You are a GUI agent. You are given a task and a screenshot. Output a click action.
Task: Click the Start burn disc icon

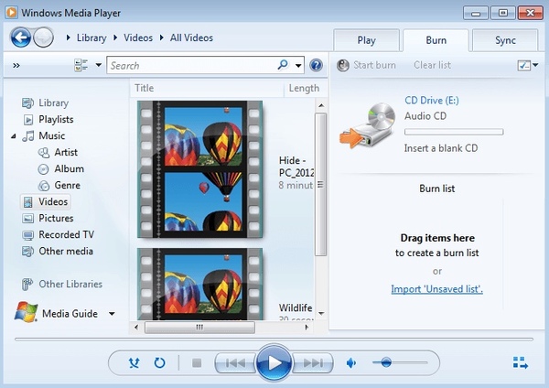pyautogui.click(x=343, y=66)
